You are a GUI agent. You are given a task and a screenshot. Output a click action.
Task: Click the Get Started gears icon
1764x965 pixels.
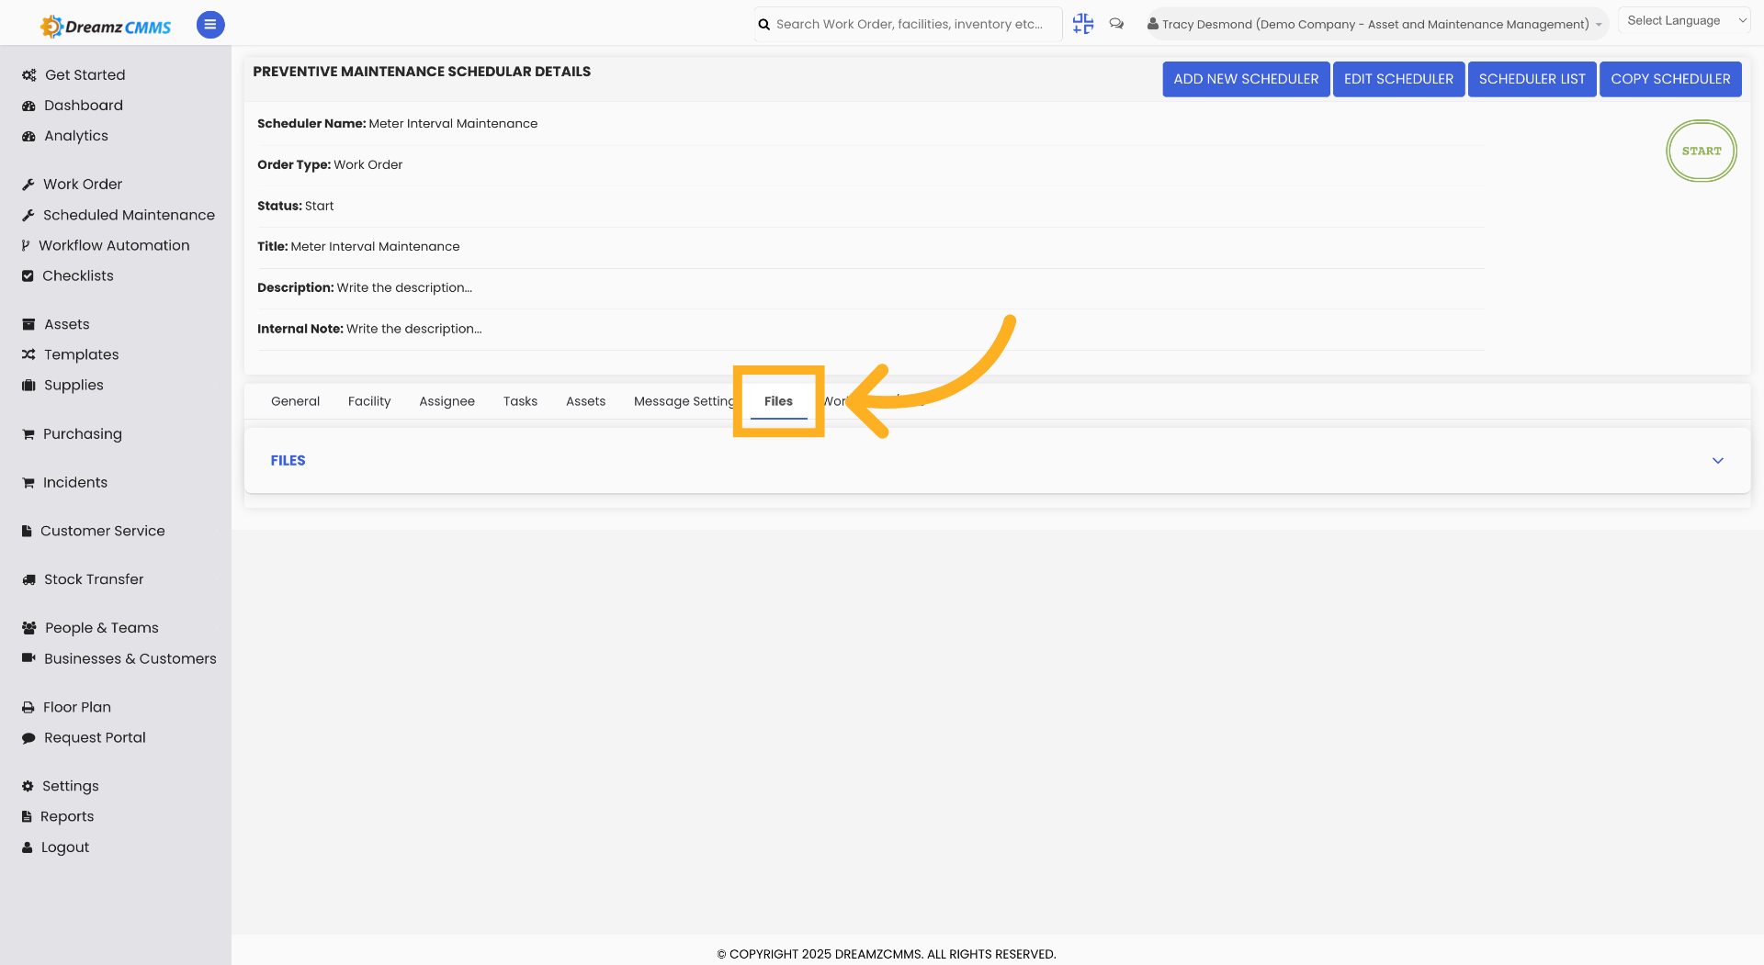(29, 75)
